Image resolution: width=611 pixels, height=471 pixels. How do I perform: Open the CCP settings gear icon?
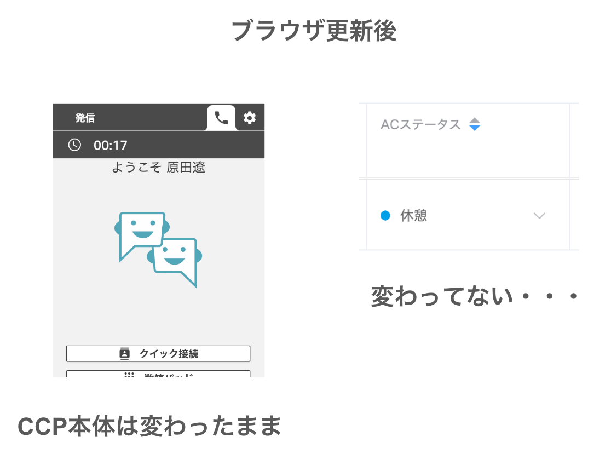pyautogui.click(x=250, y=117)
